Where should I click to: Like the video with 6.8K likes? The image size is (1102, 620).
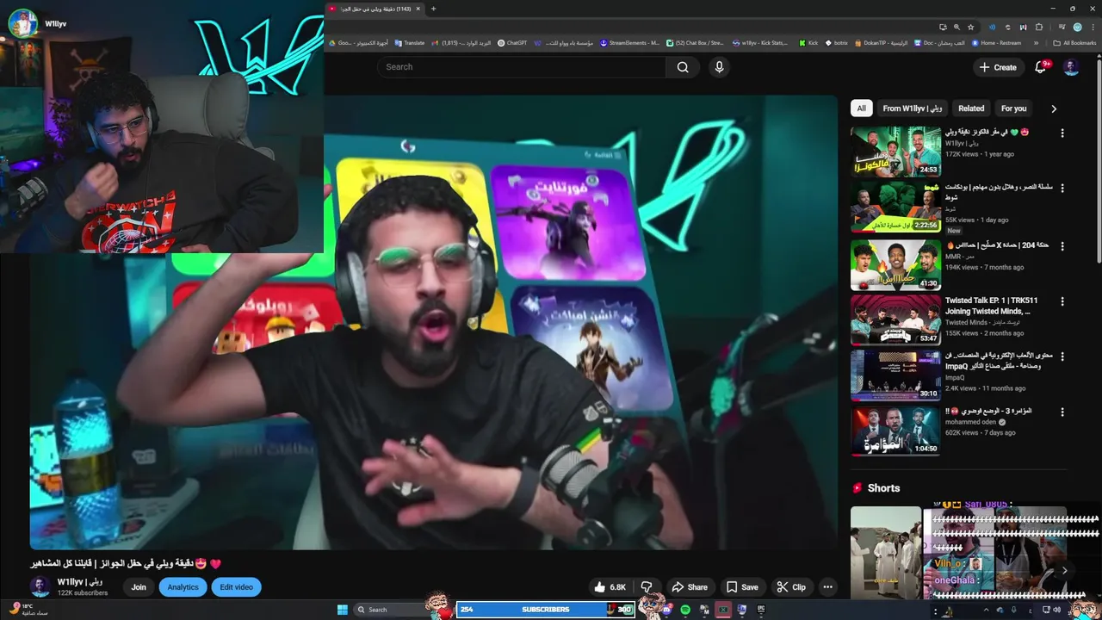click(610, 587)
